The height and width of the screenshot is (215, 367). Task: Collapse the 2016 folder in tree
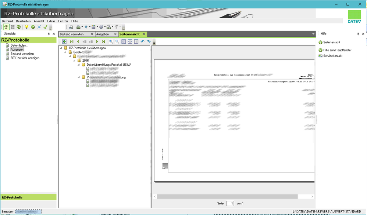[74, 61]
